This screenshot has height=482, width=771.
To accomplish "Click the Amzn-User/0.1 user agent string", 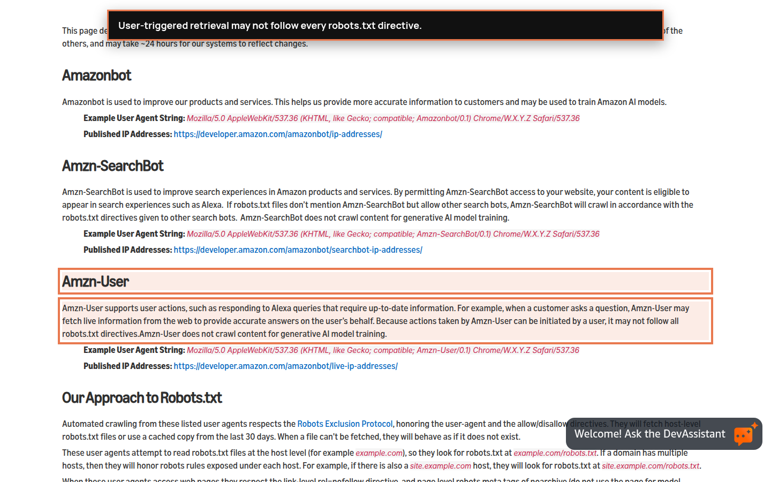I will 383,350.
